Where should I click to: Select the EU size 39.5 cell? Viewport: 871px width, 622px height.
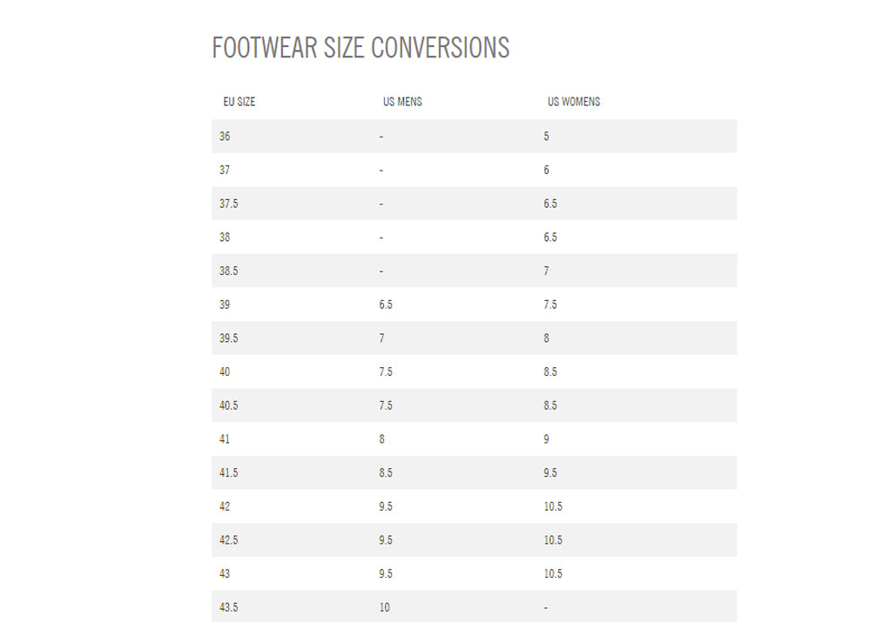(229, 338)
